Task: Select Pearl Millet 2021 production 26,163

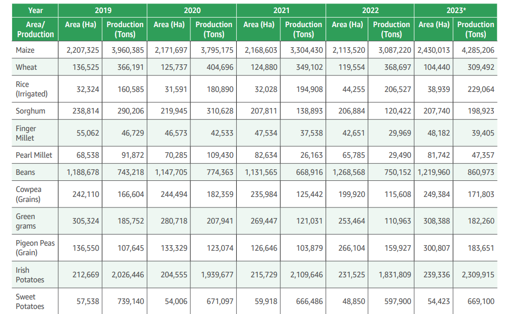Action: click(312, 155)
